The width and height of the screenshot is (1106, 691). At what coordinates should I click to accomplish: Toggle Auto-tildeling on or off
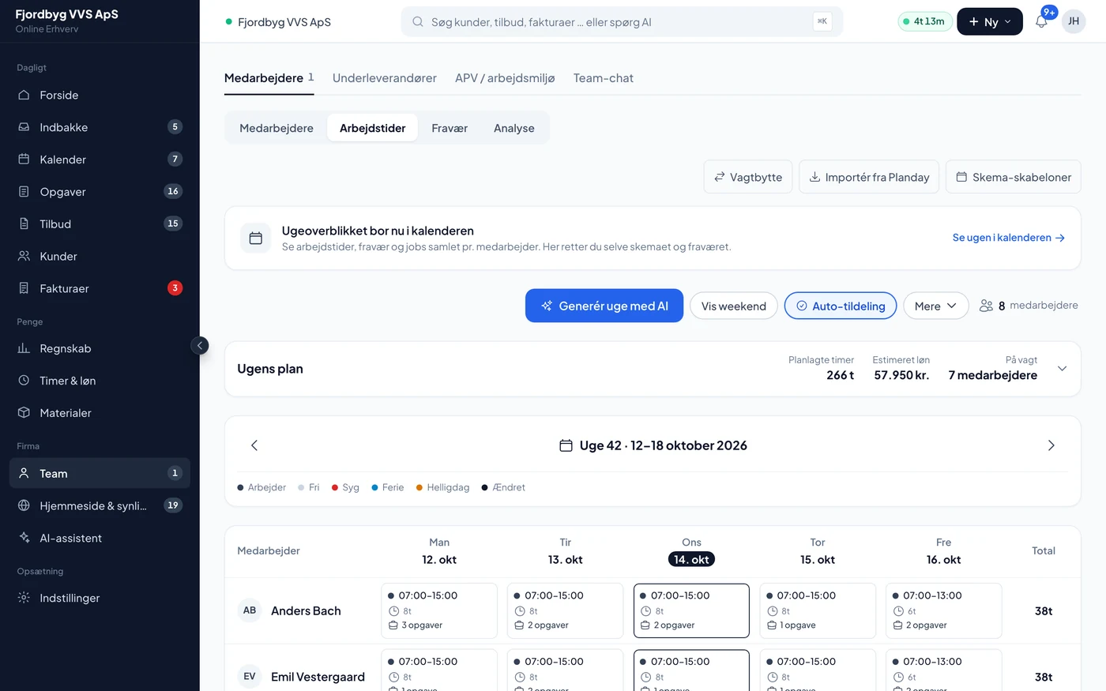841,306
